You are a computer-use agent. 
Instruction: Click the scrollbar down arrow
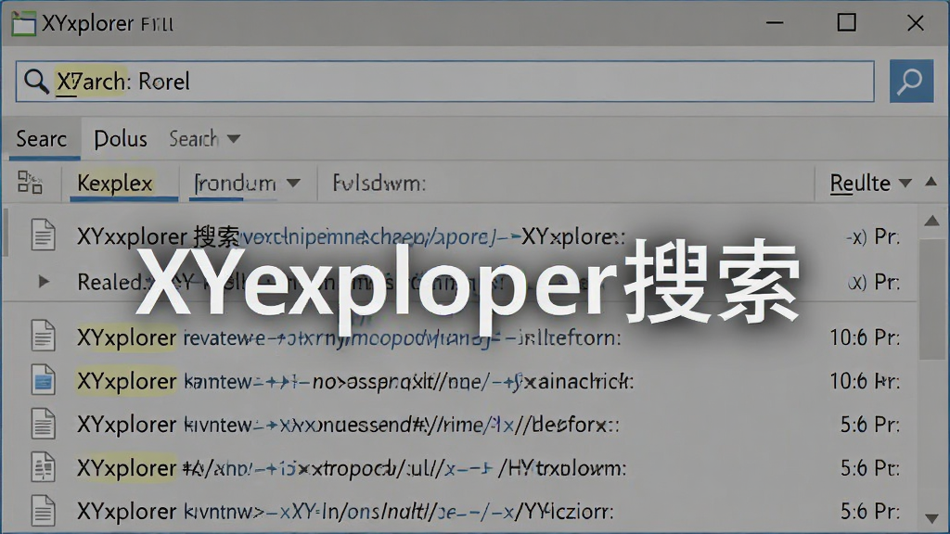[x=931, y=519]
